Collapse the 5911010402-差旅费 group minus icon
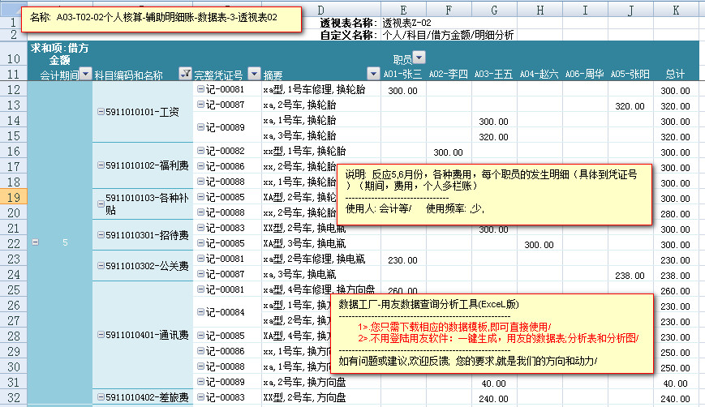Image resolution: width=705 pixels, height=407 pixels. [x=101, y=397]
